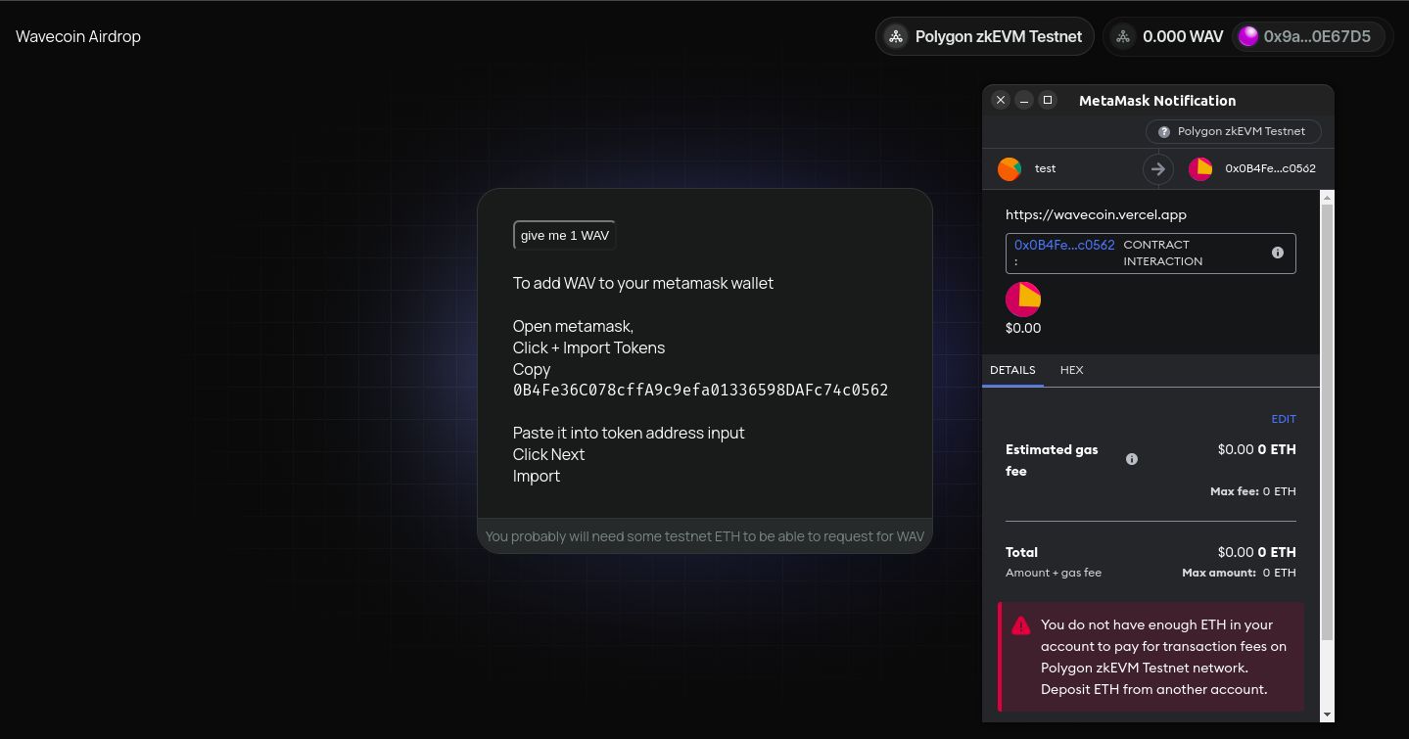Click the Total label in MetaMask

tap(1021, 552)
